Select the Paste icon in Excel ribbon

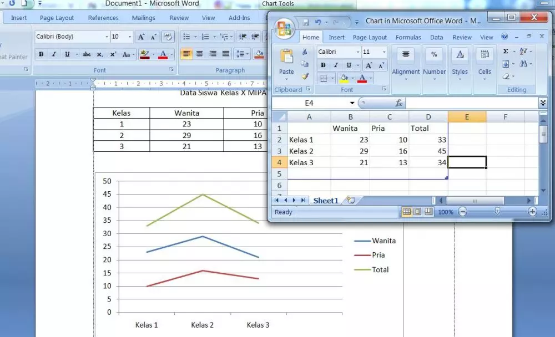point(286,58)
